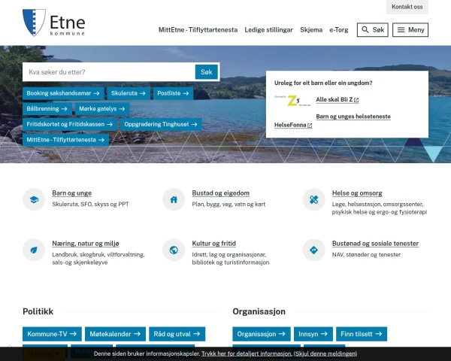Open the Finn tilsett button under Organisasjon
The image size is (451, 361).
click(x=362, y=334)
